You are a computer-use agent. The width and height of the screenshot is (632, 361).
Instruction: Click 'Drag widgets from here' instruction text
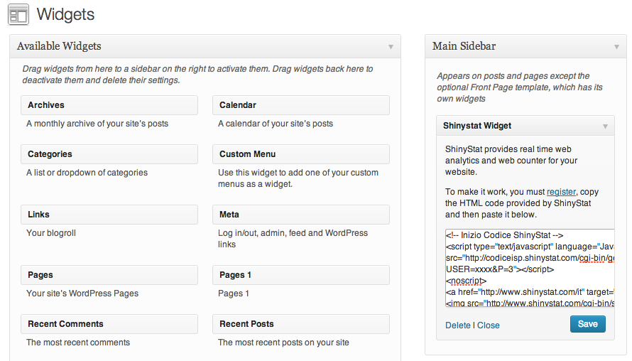click(197, 75)
